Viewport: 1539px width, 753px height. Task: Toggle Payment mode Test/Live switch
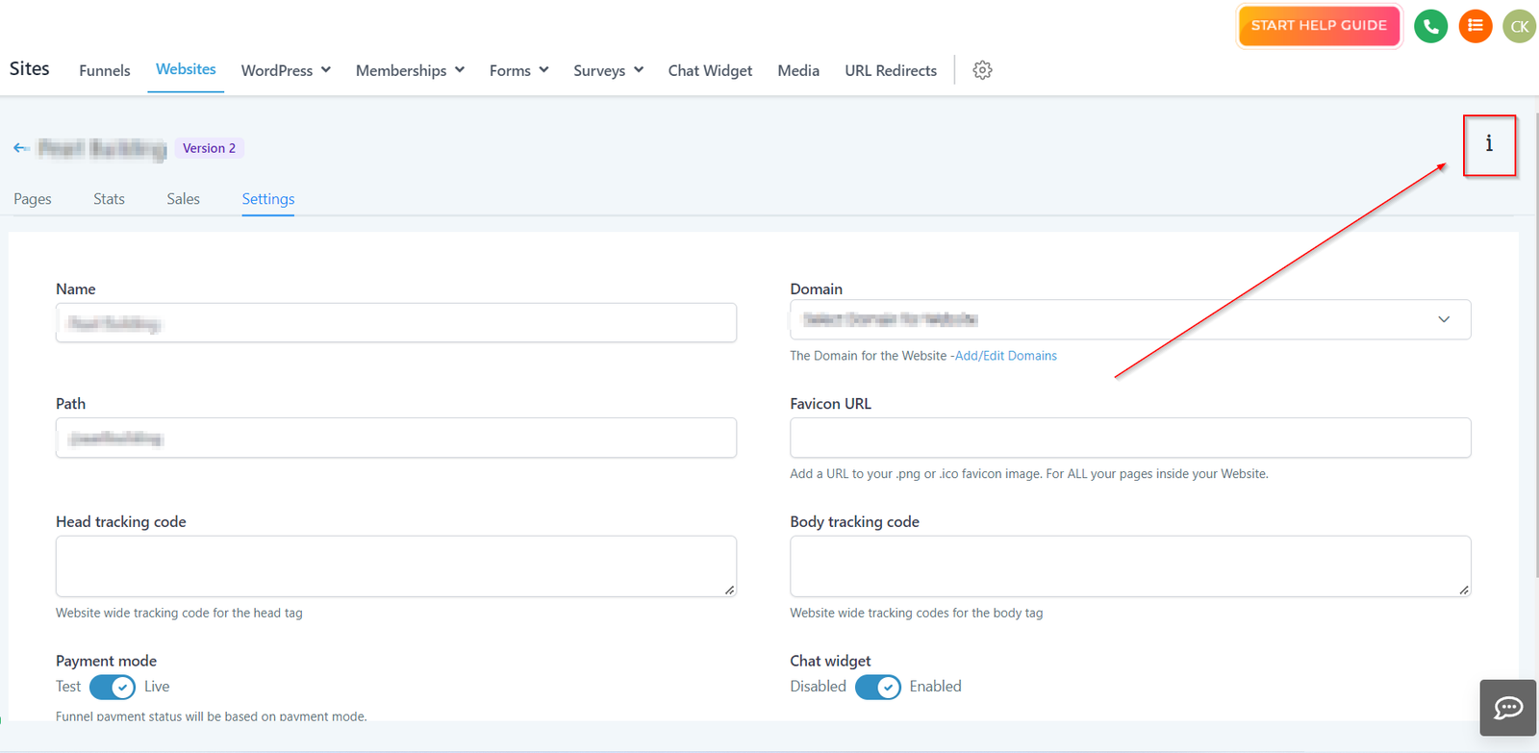pyautogui.click(x=113, y=687)
